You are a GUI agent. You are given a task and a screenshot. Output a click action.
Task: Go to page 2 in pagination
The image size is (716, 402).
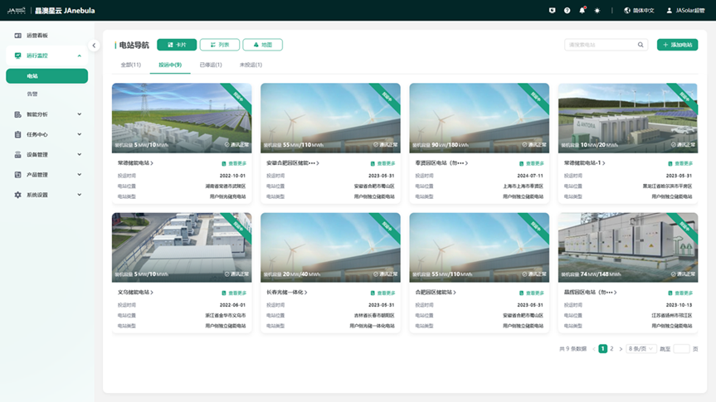coord(612,349)
